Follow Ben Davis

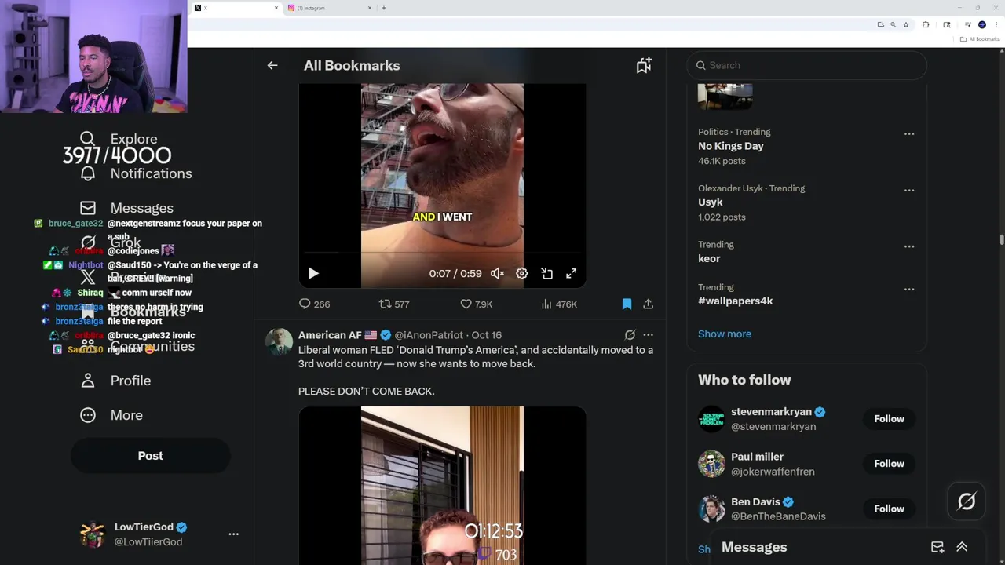[x=889, y=508]
